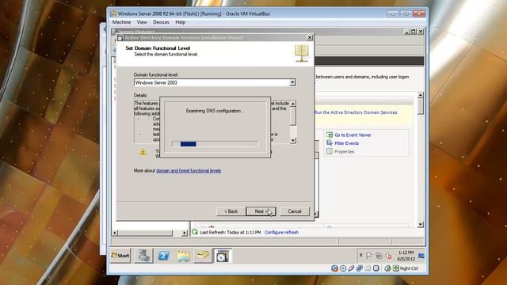507x285 pixels.
Task: Click the red circular tray icon
Action: [388, 256]
